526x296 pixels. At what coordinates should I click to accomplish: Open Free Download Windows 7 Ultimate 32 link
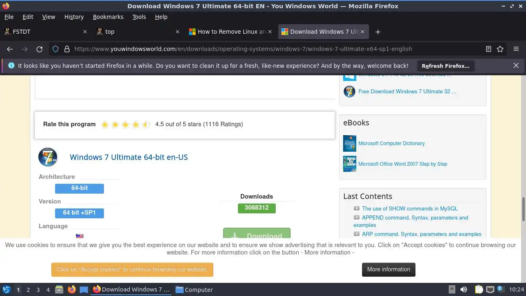click(407, 91)
